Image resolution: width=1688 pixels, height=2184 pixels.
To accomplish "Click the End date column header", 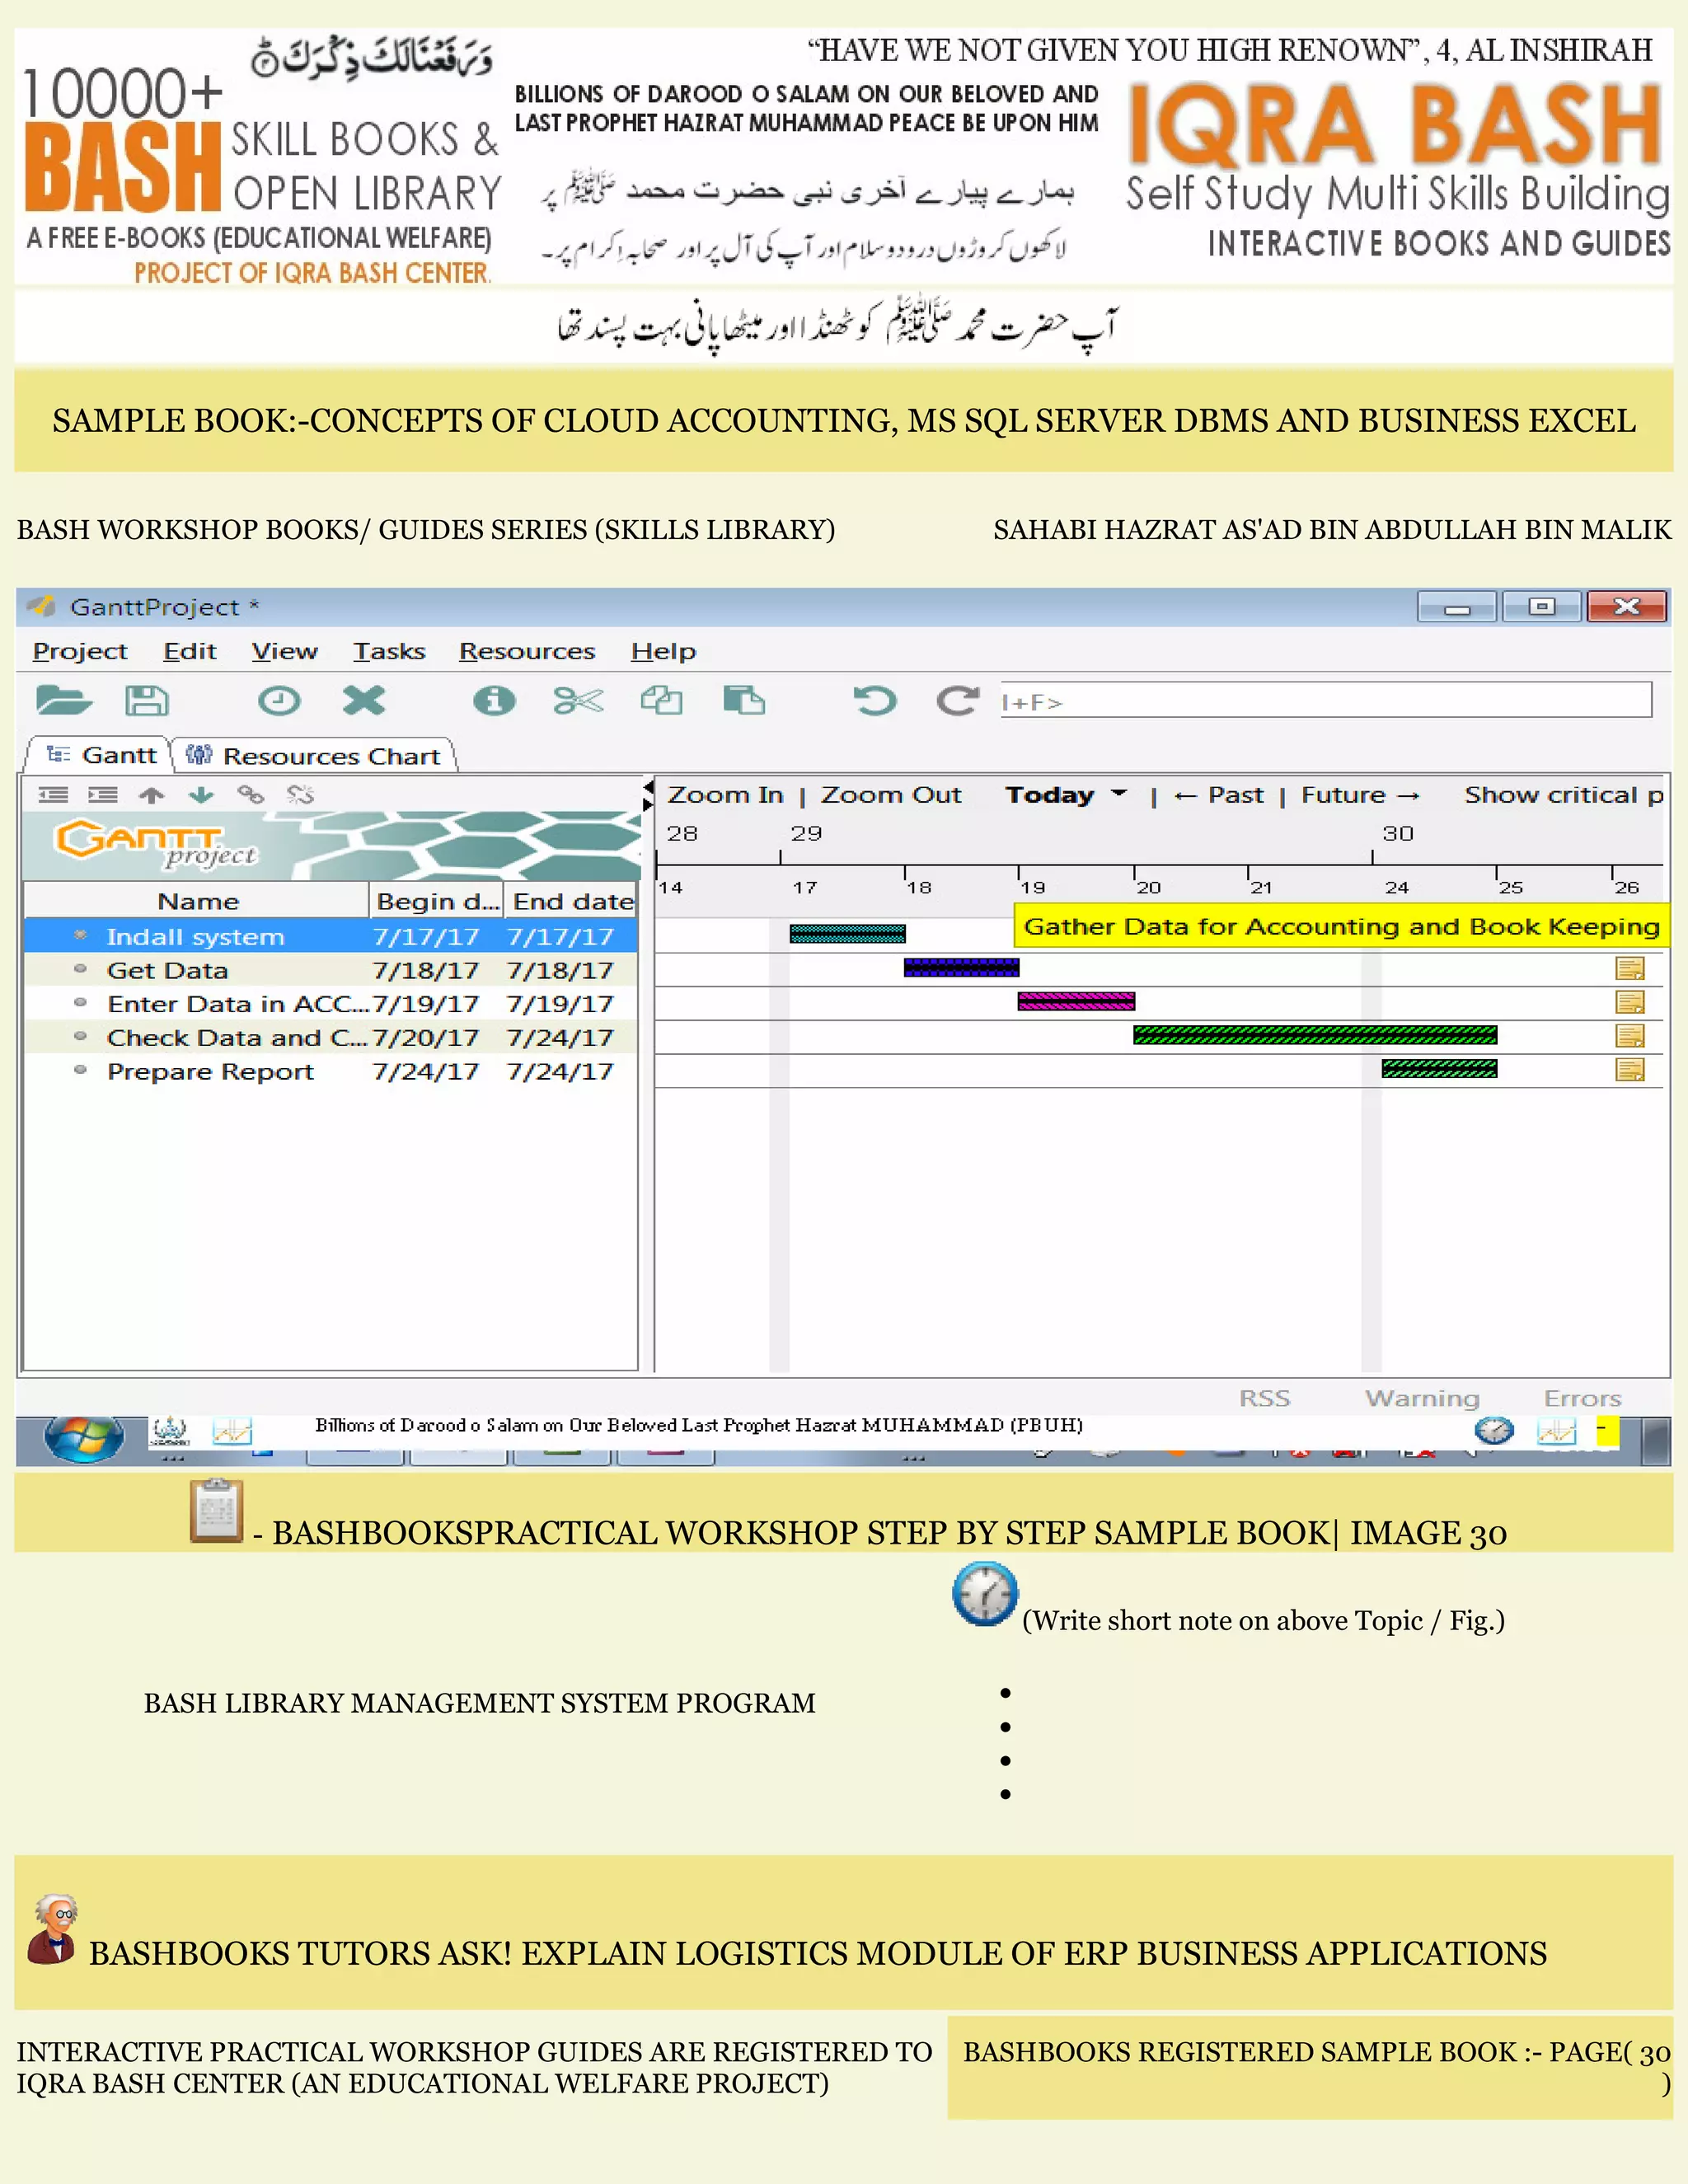I will 571,901.
